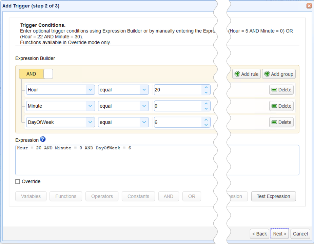
Task: Delete the DayOfWeek rule
Action: [281, 122]
